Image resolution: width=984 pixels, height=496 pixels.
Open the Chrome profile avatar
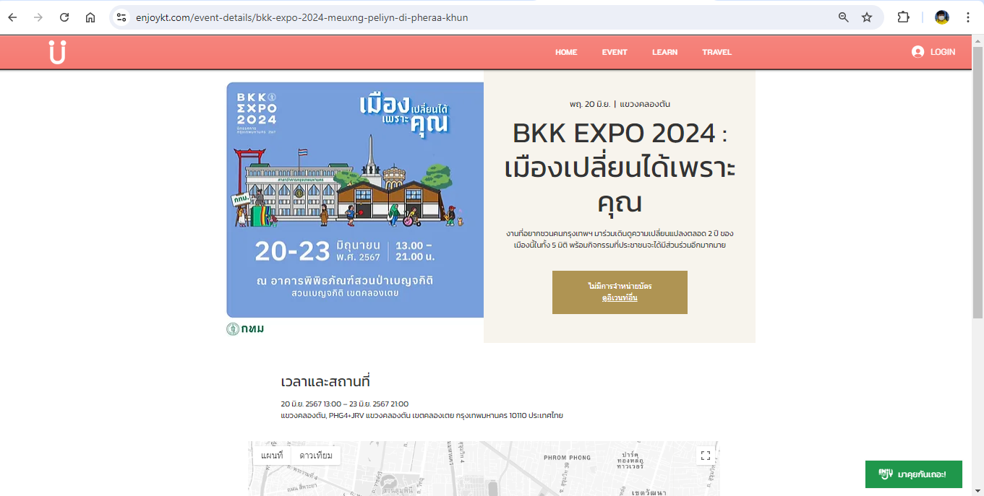[x=941, y=17]
